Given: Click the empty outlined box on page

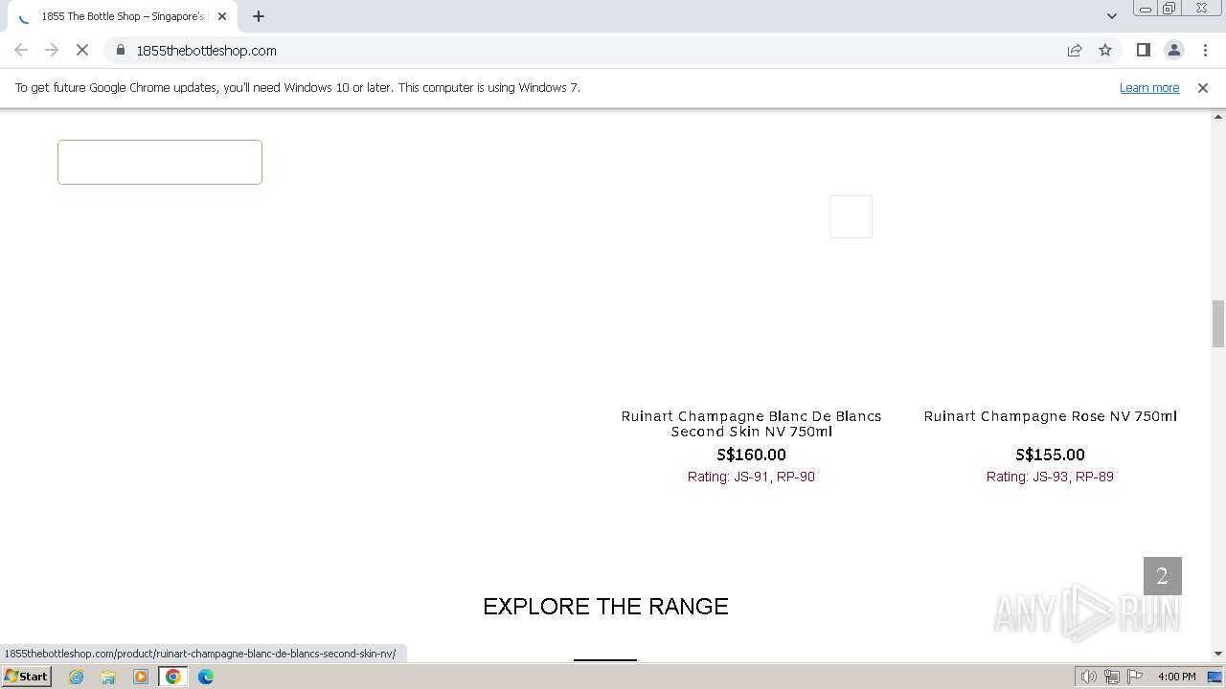Looking at the screenshot, I should [160, 162].
